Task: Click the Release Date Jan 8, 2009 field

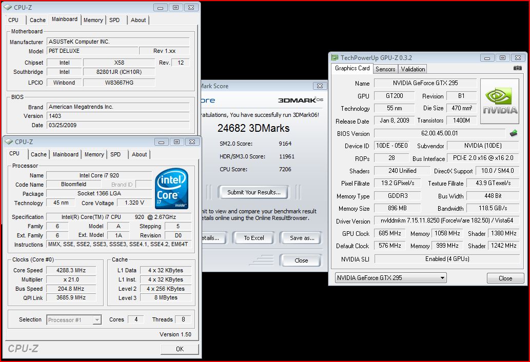Action: click(394, 120)
